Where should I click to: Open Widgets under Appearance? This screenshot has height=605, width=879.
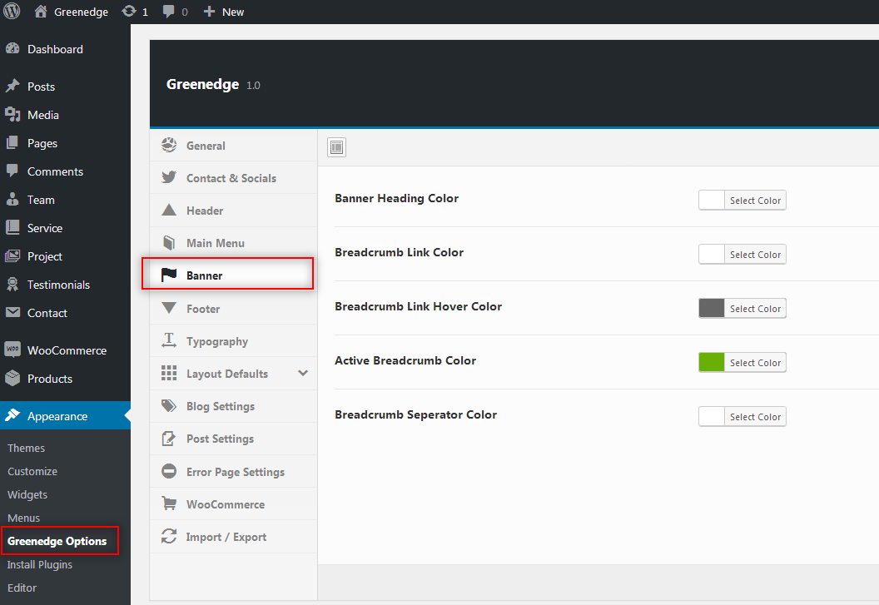(27, 494)
